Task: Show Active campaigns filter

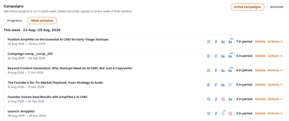Action: (x=247, y=7)
